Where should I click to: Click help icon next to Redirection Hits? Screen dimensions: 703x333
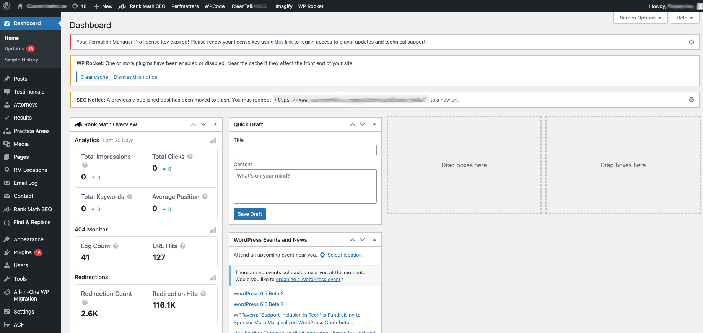[x=203, y=294]
